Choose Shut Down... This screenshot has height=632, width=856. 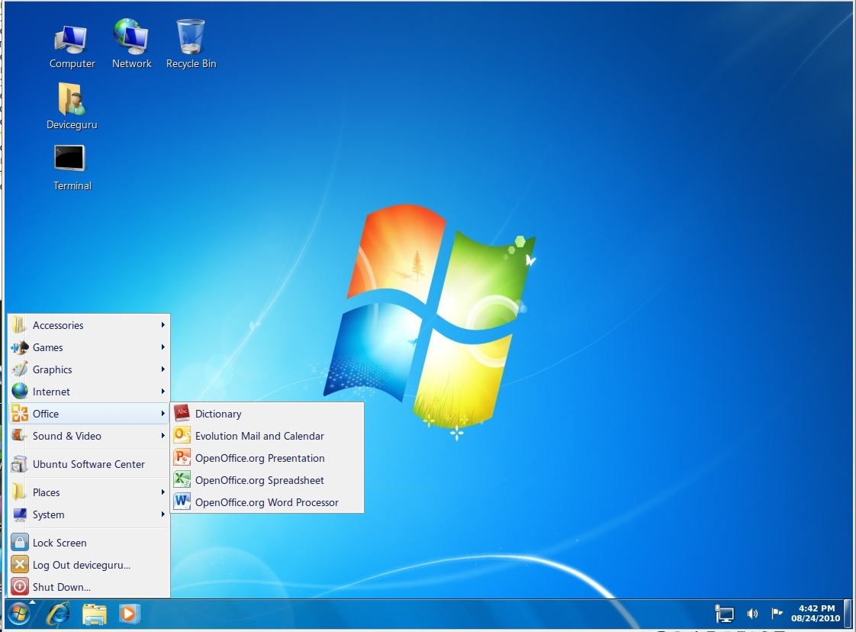point(89,587)
